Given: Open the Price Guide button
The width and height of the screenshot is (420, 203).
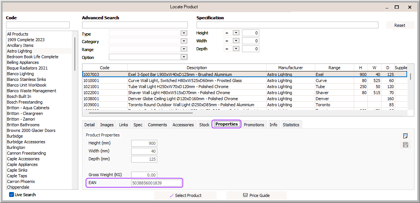Looking at the screenshot, I should click(x=256, y=195).
